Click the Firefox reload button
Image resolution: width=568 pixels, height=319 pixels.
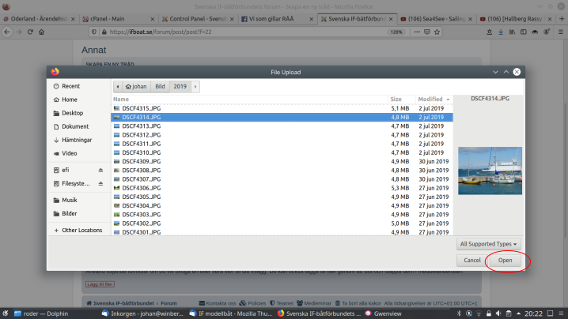30,32
